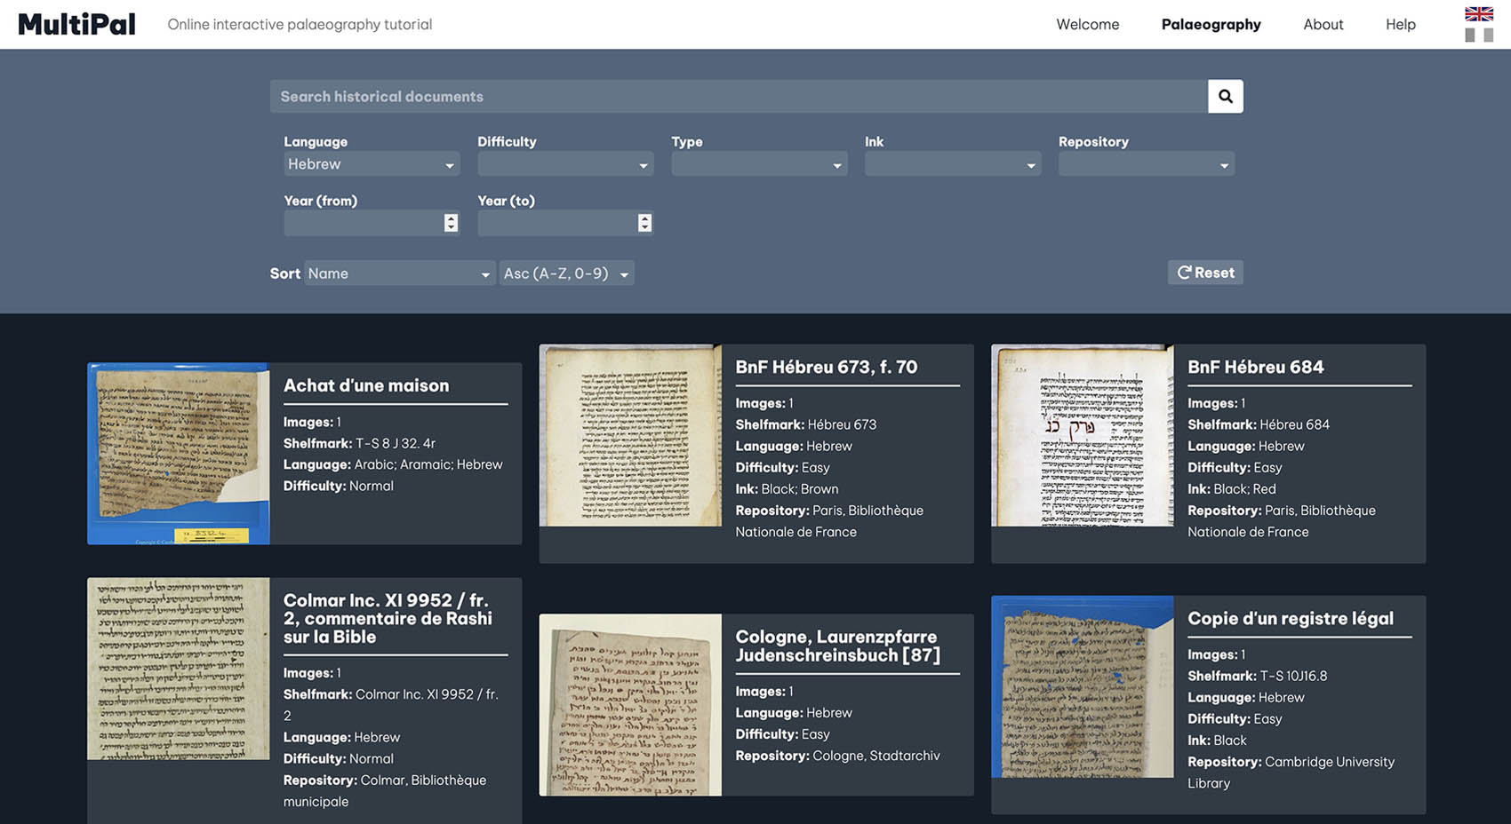This screenshot has height=824, width=1511.
Task: Click the British flag language switcher
Action: pos(1478,14)
